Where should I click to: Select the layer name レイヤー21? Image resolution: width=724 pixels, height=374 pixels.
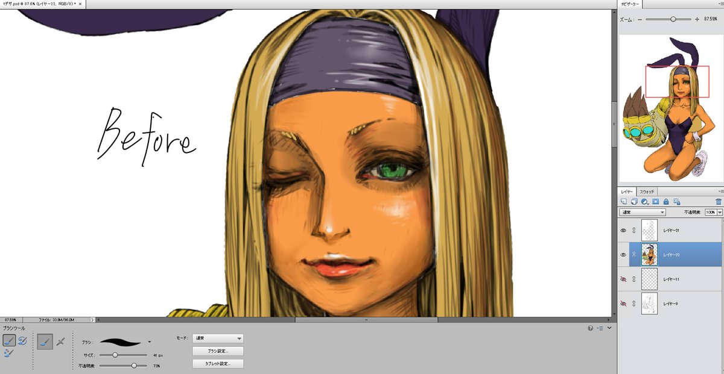671,230
